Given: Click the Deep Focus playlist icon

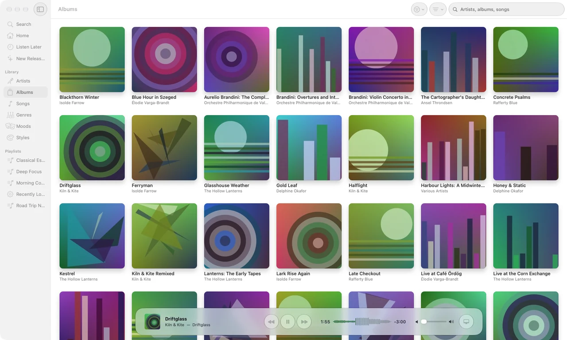Looking at the screenshot, I should point(10,172).
